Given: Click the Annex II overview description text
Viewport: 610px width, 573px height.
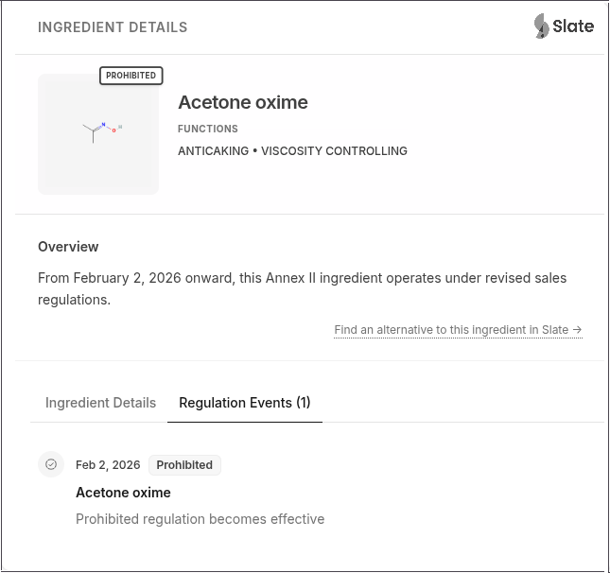Looking at the screenshot, I should tap(302, 288).
